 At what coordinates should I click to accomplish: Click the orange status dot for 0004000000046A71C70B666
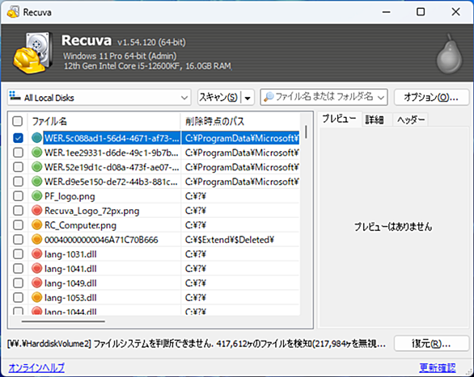click(x=36, y=240)
